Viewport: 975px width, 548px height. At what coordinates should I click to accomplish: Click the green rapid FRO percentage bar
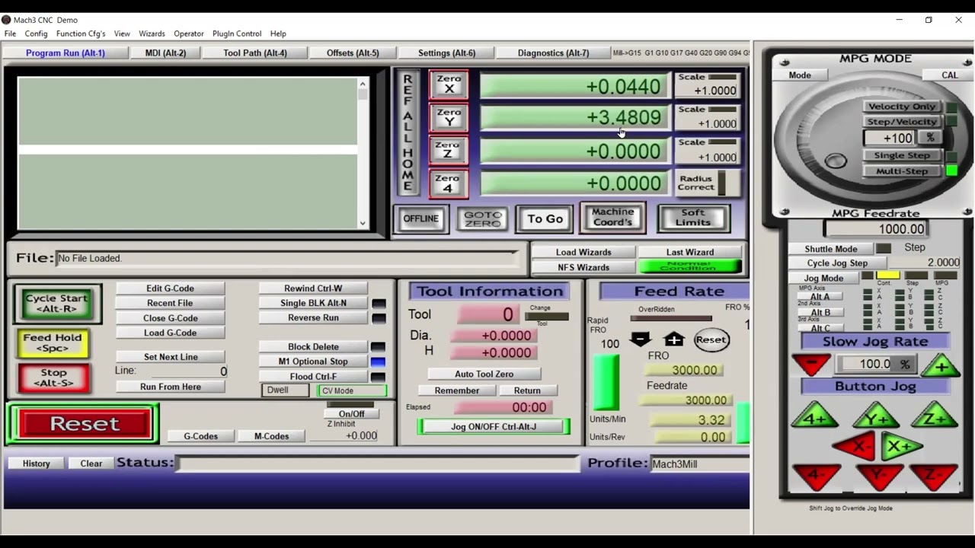606,382
